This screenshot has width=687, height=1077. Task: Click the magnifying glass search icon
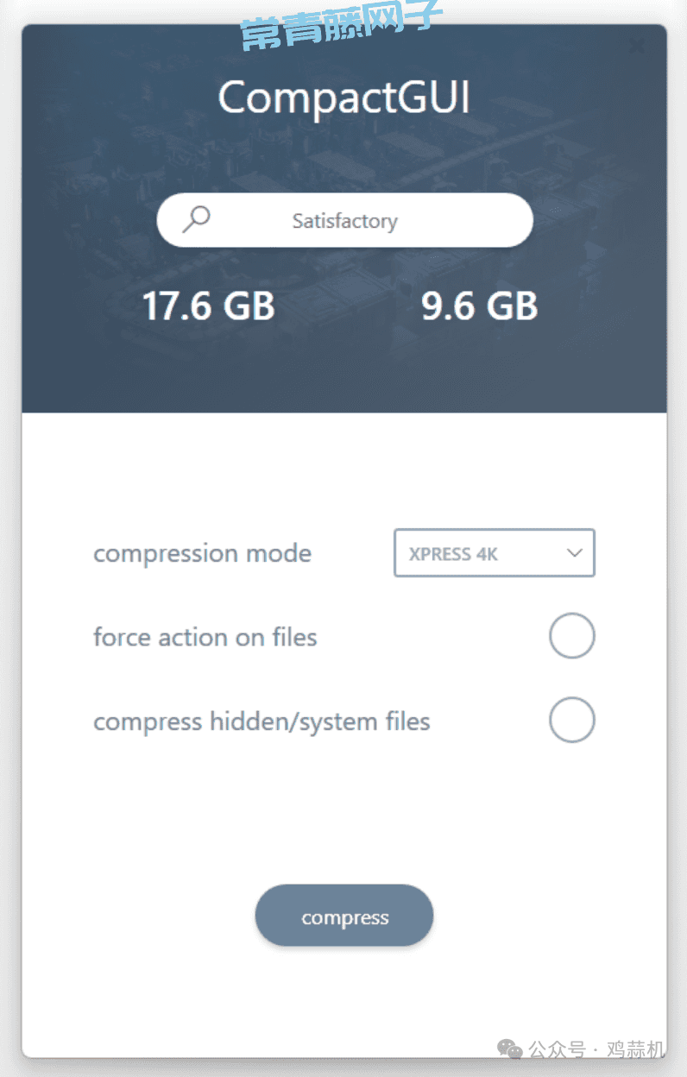click(197, 220)
